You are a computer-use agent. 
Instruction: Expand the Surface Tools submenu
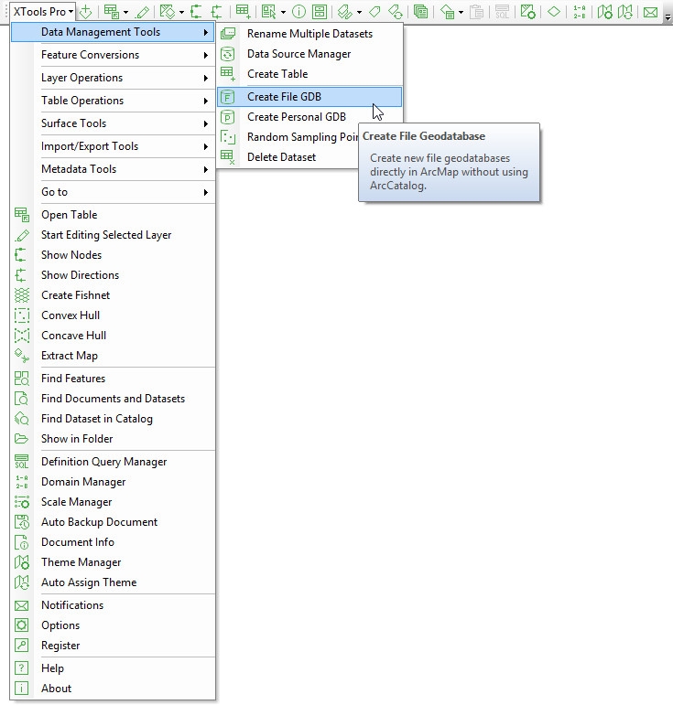point(113,123)
